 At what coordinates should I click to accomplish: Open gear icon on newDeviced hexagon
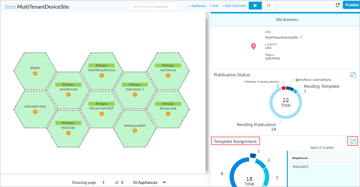point(68,95)
